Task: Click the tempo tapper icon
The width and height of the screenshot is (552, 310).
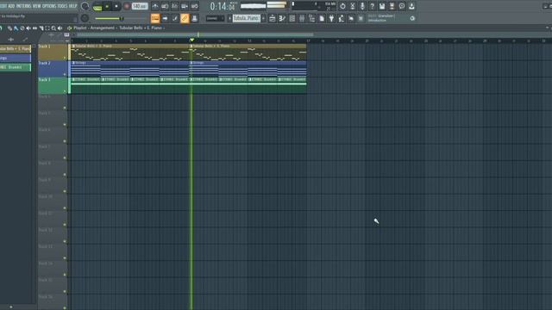Action: pyautogui.click(x=342, y=18)
